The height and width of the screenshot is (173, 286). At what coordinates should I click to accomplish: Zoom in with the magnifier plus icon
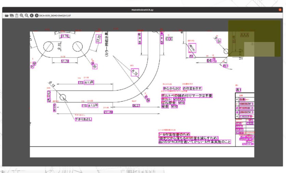coord(22,15)
